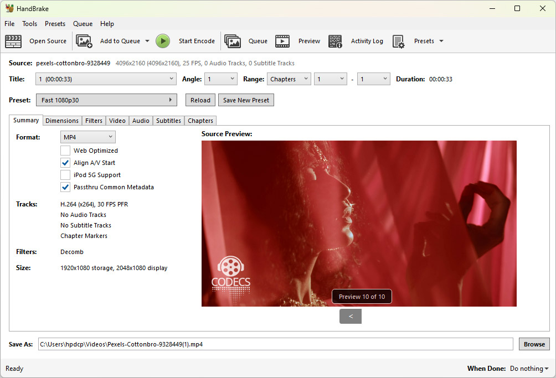The width and height of the screenshot is (556, 378).
Task: Switch to the Summary tab
Action: click(x=26, y=120)
